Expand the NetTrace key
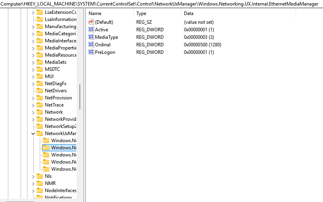323x202 pixels. (x=33, y=105)
